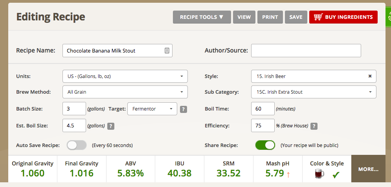
Task: Expand the Brew Method dropdown
Action: tap(125, 92)
